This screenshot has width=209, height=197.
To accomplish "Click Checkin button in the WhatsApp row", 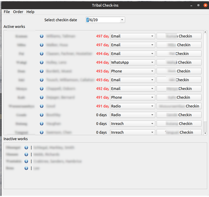I will point(179,63).
